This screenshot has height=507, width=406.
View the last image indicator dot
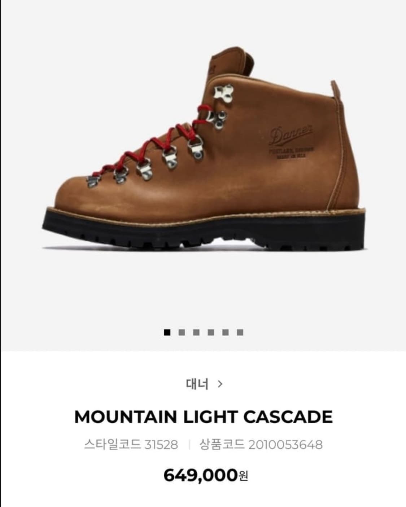point(240,332)
